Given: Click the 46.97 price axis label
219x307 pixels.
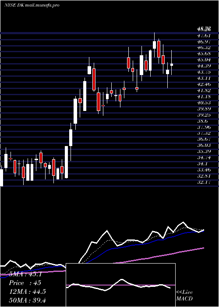Looking at the screenshot, I should click(x=204, y=42).
